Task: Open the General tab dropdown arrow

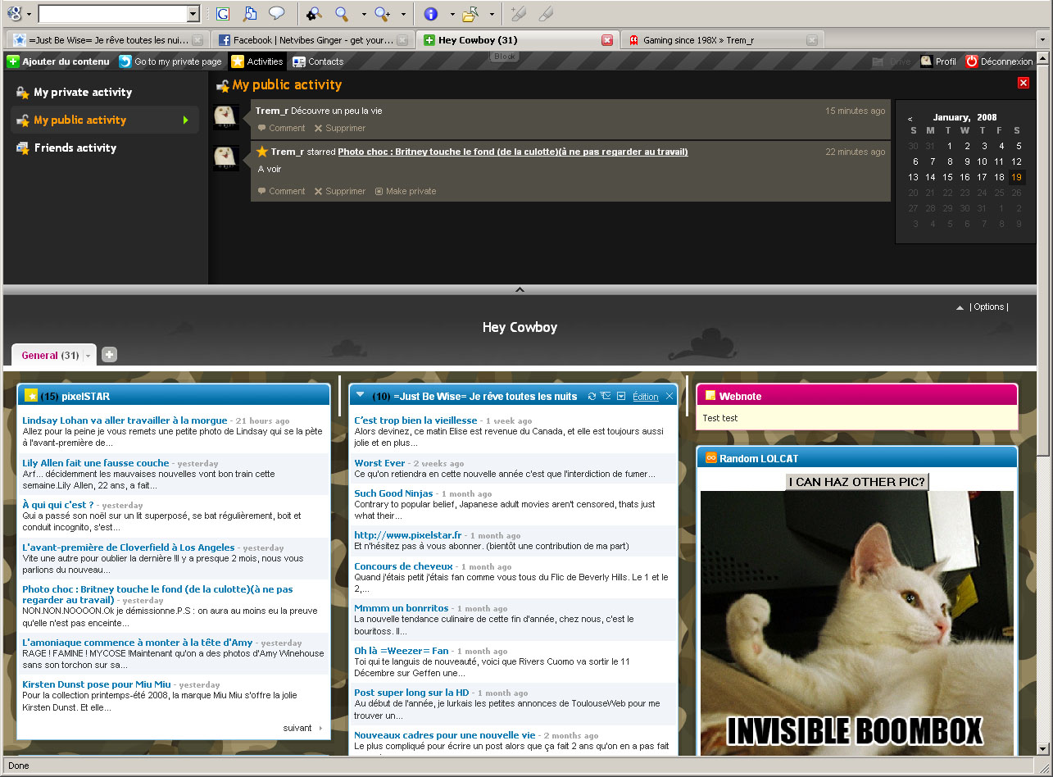Action: [x=89, y=356]
